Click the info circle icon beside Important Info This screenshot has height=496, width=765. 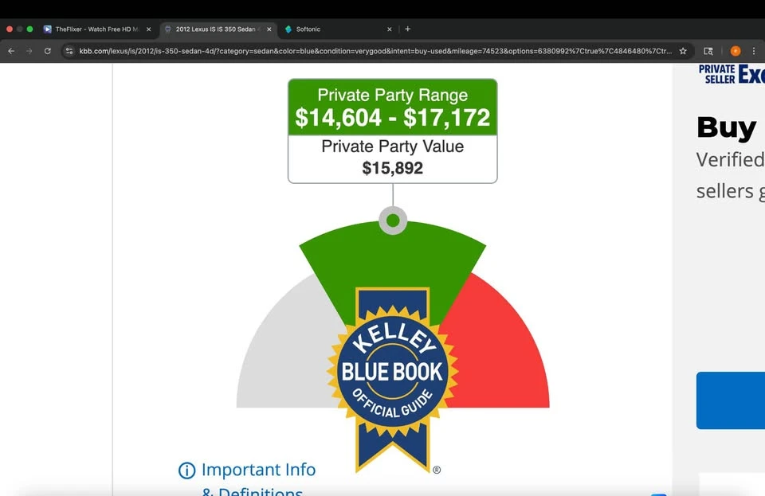point(186,471)
